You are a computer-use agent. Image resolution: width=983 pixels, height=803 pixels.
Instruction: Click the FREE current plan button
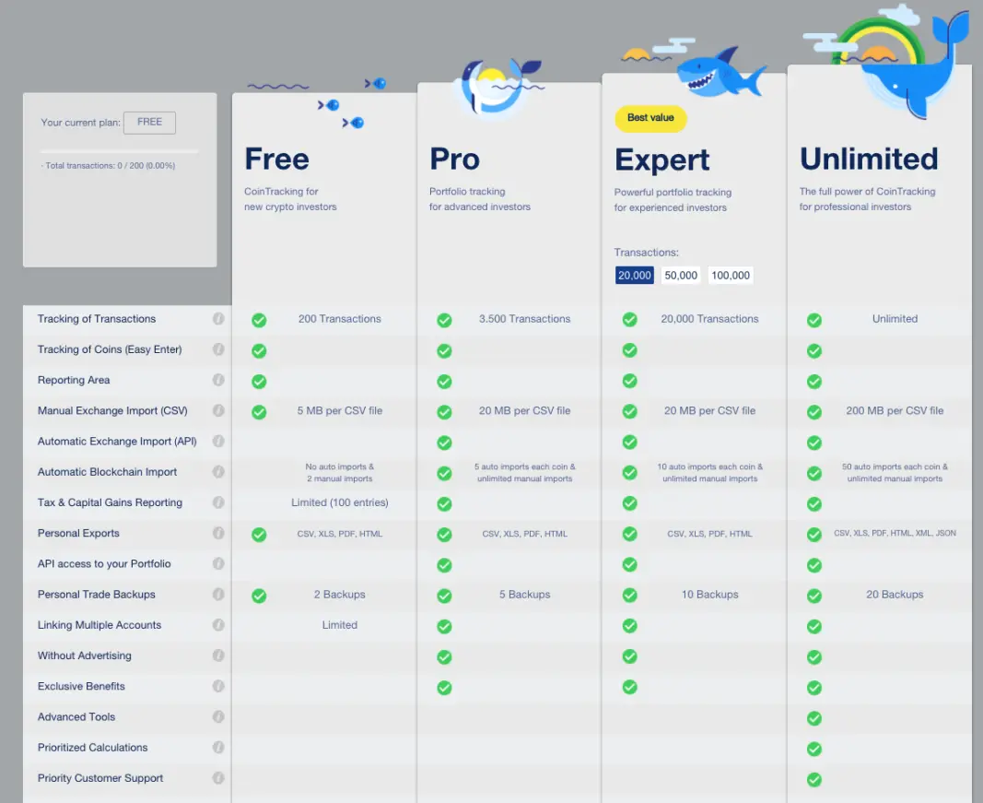click(150, 123)
